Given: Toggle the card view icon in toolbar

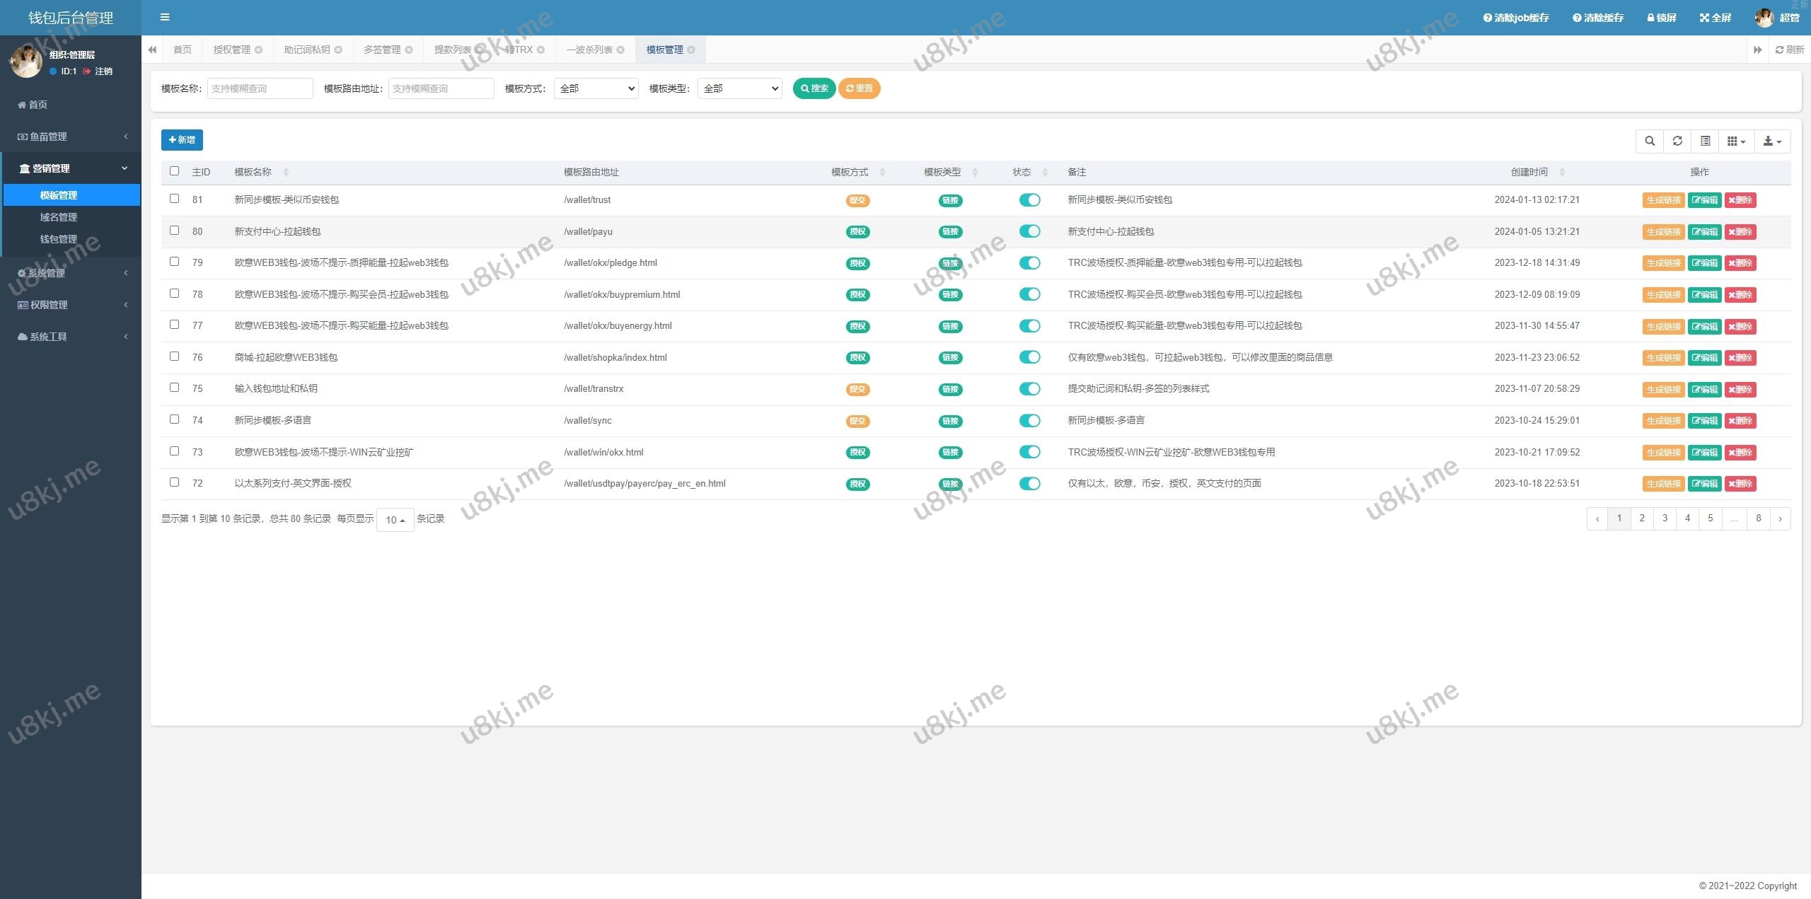Looking at the screenshot, I should [1705, 141].
